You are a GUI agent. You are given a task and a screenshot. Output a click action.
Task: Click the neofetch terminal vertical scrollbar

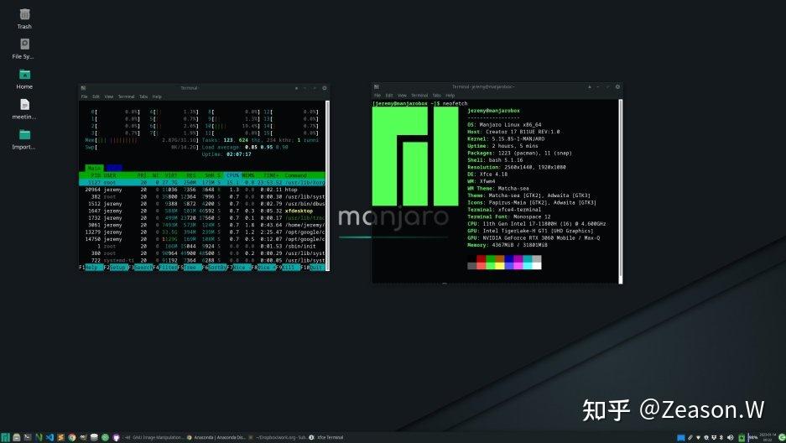pyautogui.click(x=621, y=190)
